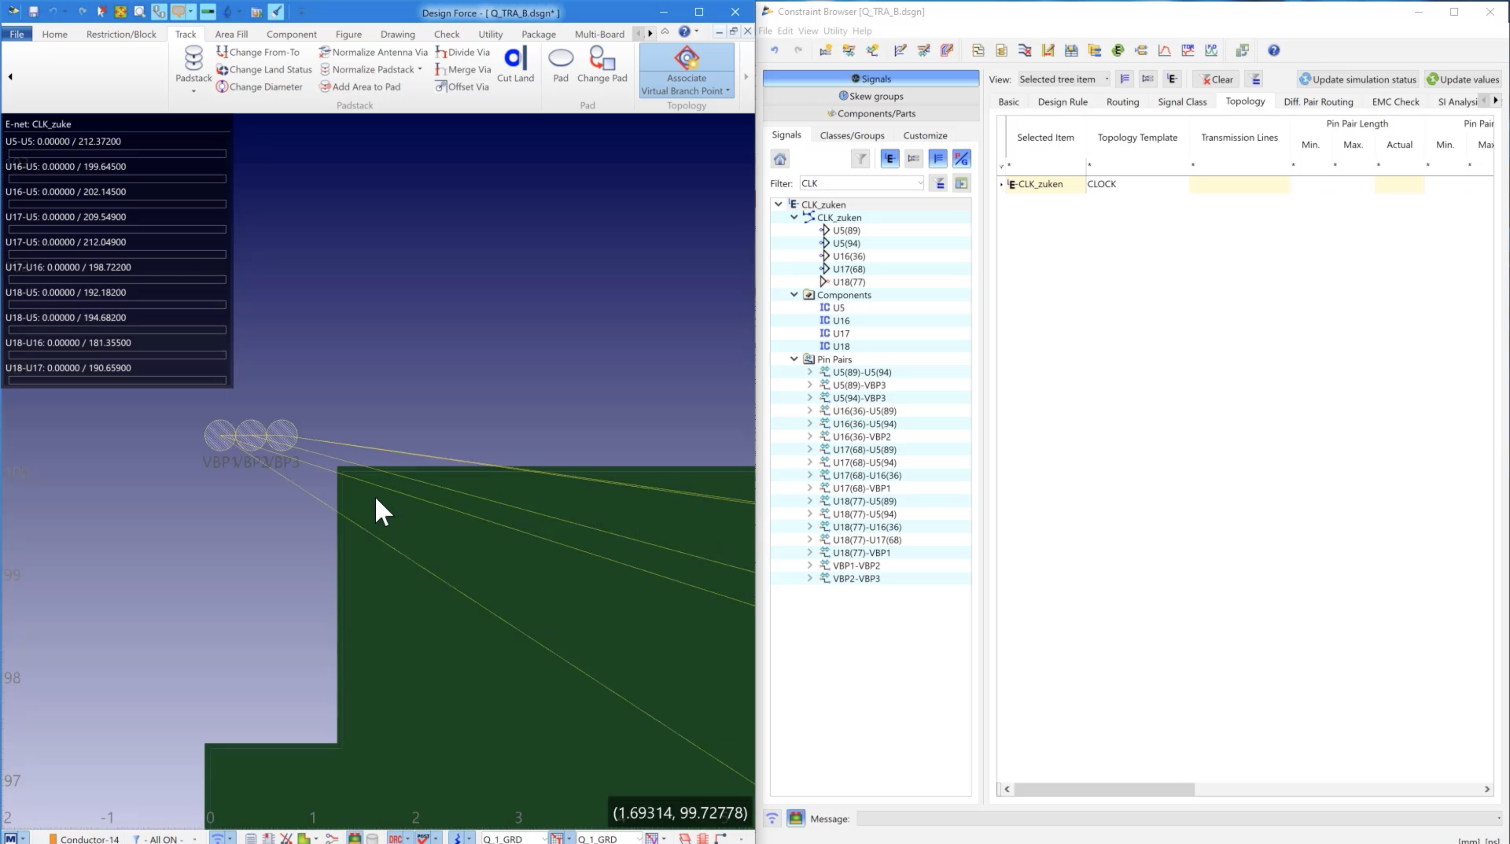Click the Clear button
This screenshot has height=844, width=1510.
coord(1216,79)
